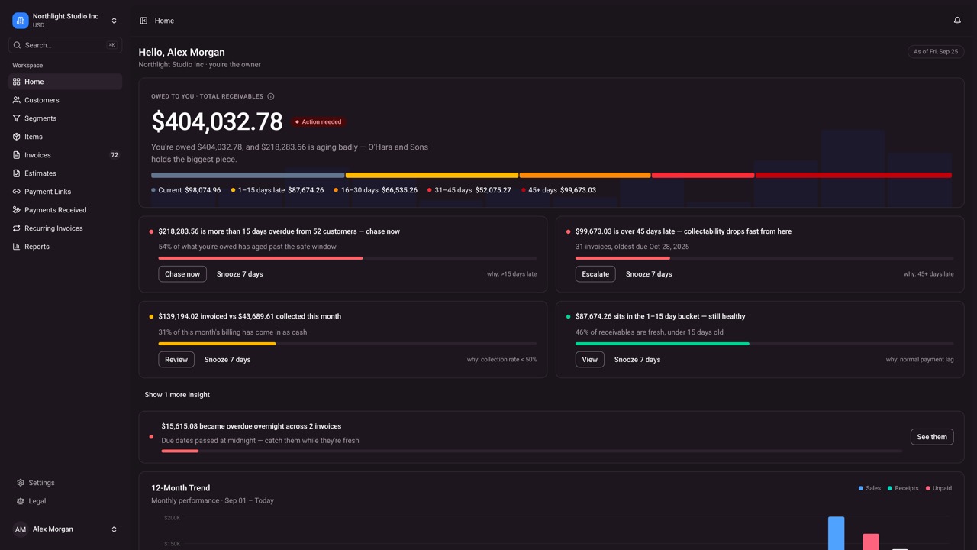Screen dimensions: 977x550
Task: Click the yellow 1–15 days late bar segment
Action: point(432,176)
